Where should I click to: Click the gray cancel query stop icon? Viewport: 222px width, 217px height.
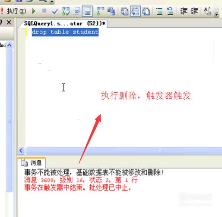coord(44,11)
